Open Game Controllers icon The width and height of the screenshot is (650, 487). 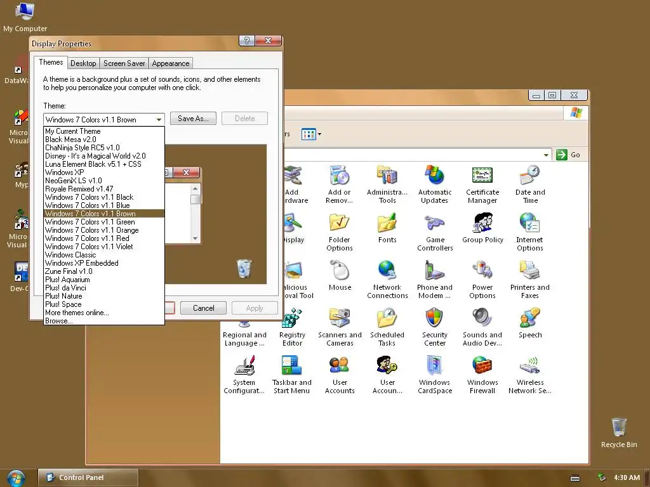(435, 232)
